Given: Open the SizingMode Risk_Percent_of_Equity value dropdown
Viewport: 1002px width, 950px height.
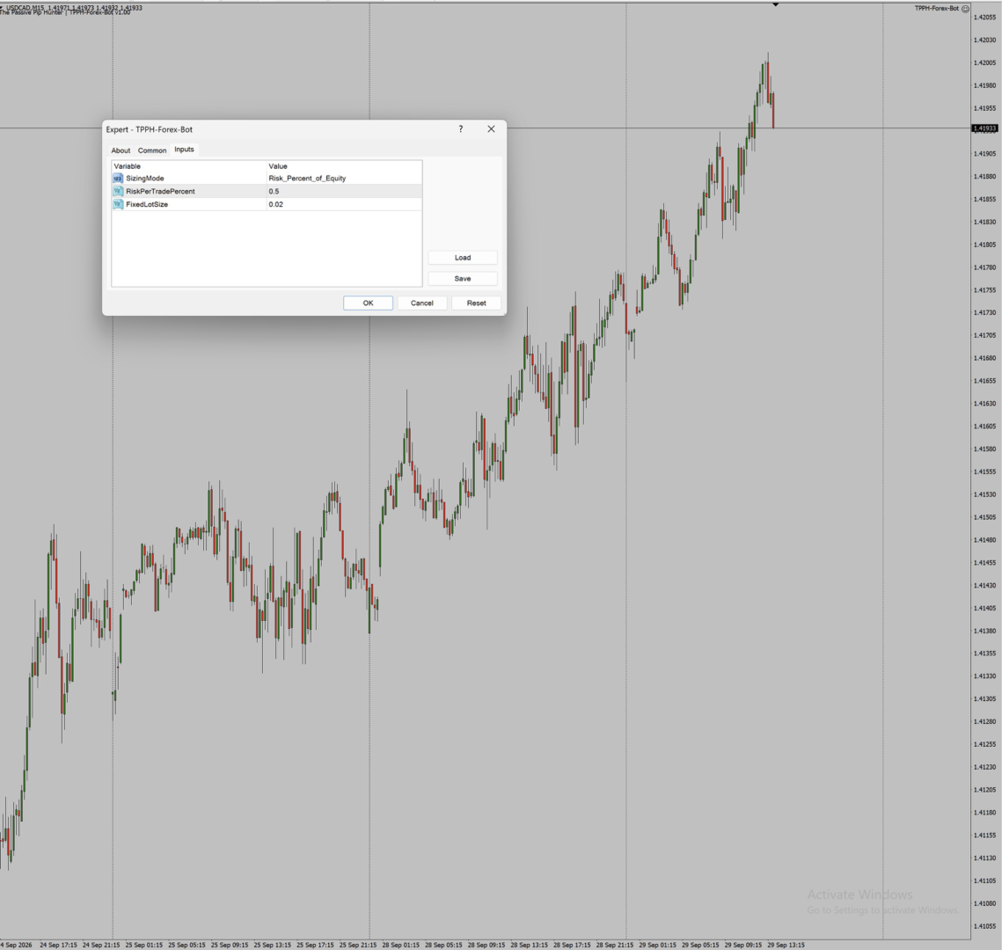Looking at the screenshot, I should click(345, 179).
